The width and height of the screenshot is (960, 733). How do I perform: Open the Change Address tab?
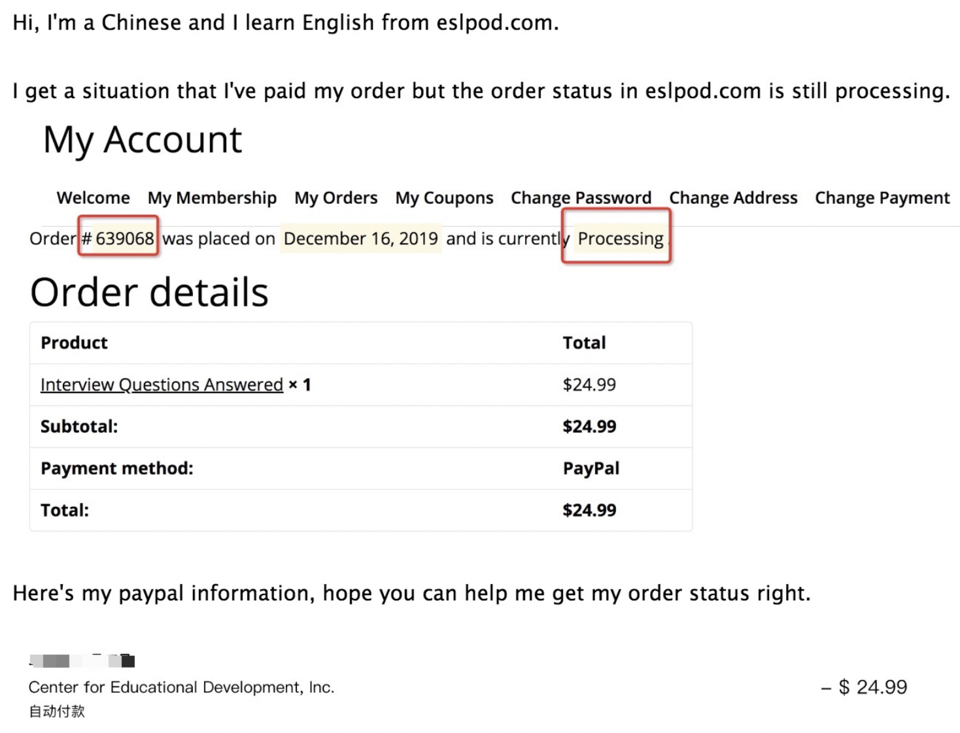(733, 198)
